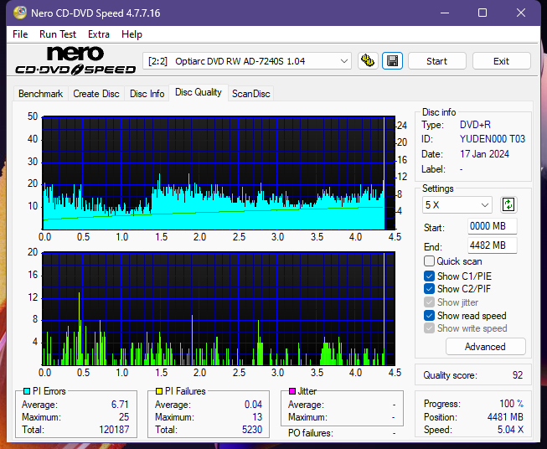The width and height of the screenshot is (547, 449).
Task: Close the Nero CD-DVD Speed window
Action: [521, 13]
